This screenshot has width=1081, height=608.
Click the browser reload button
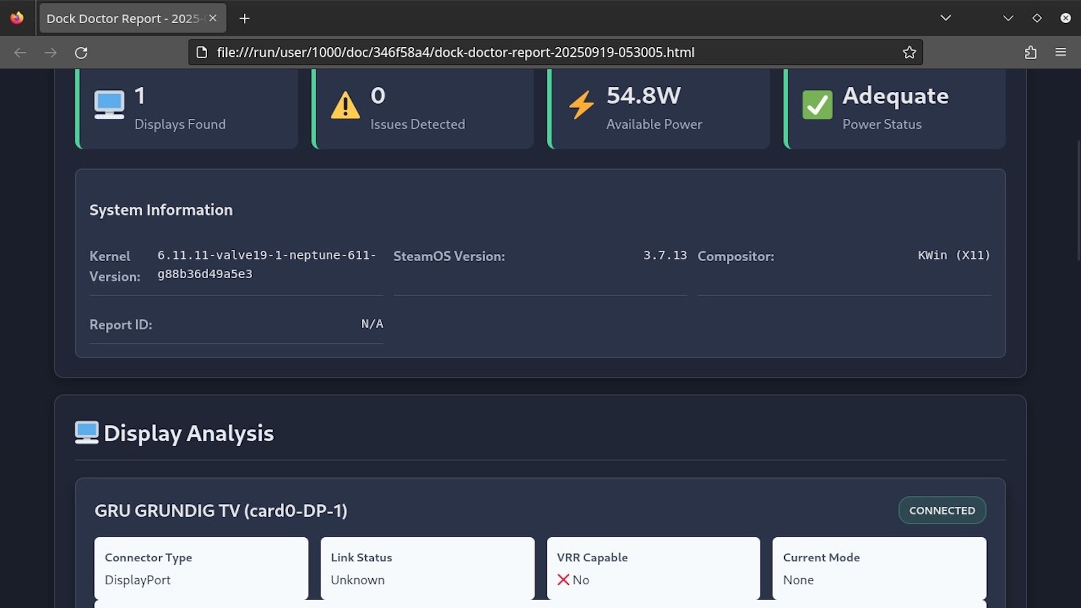(81, 52)
